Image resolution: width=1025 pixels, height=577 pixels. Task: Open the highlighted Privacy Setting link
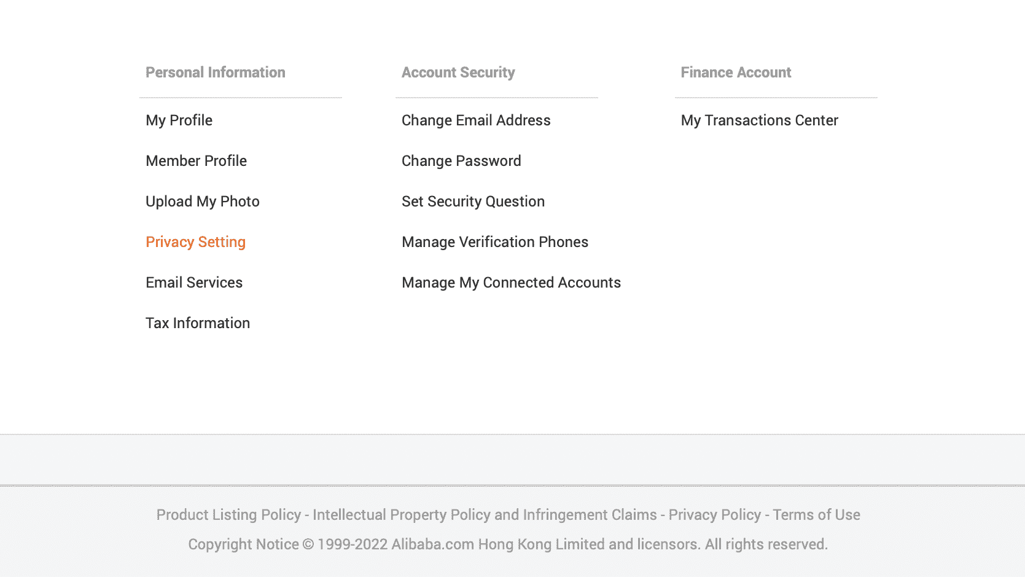195,242
